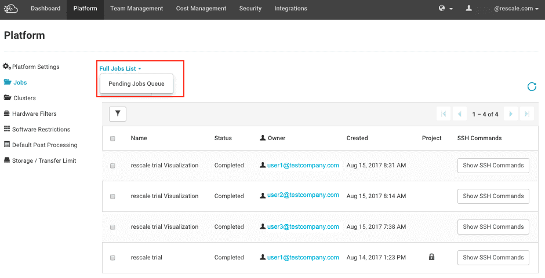The width and height of the screenshot is (545, 278).
Task: Go to the last page of results
Action: (526, 114)
